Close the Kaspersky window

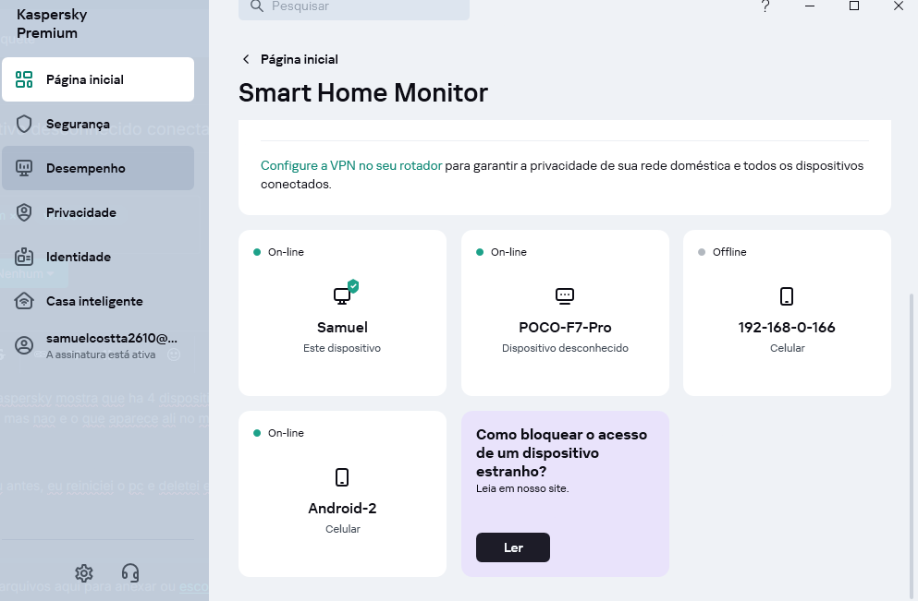[899, 6]
